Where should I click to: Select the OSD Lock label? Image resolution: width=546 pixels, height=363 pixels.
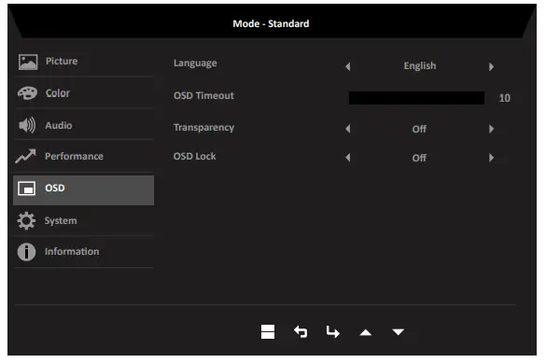(x=195, y=156)
